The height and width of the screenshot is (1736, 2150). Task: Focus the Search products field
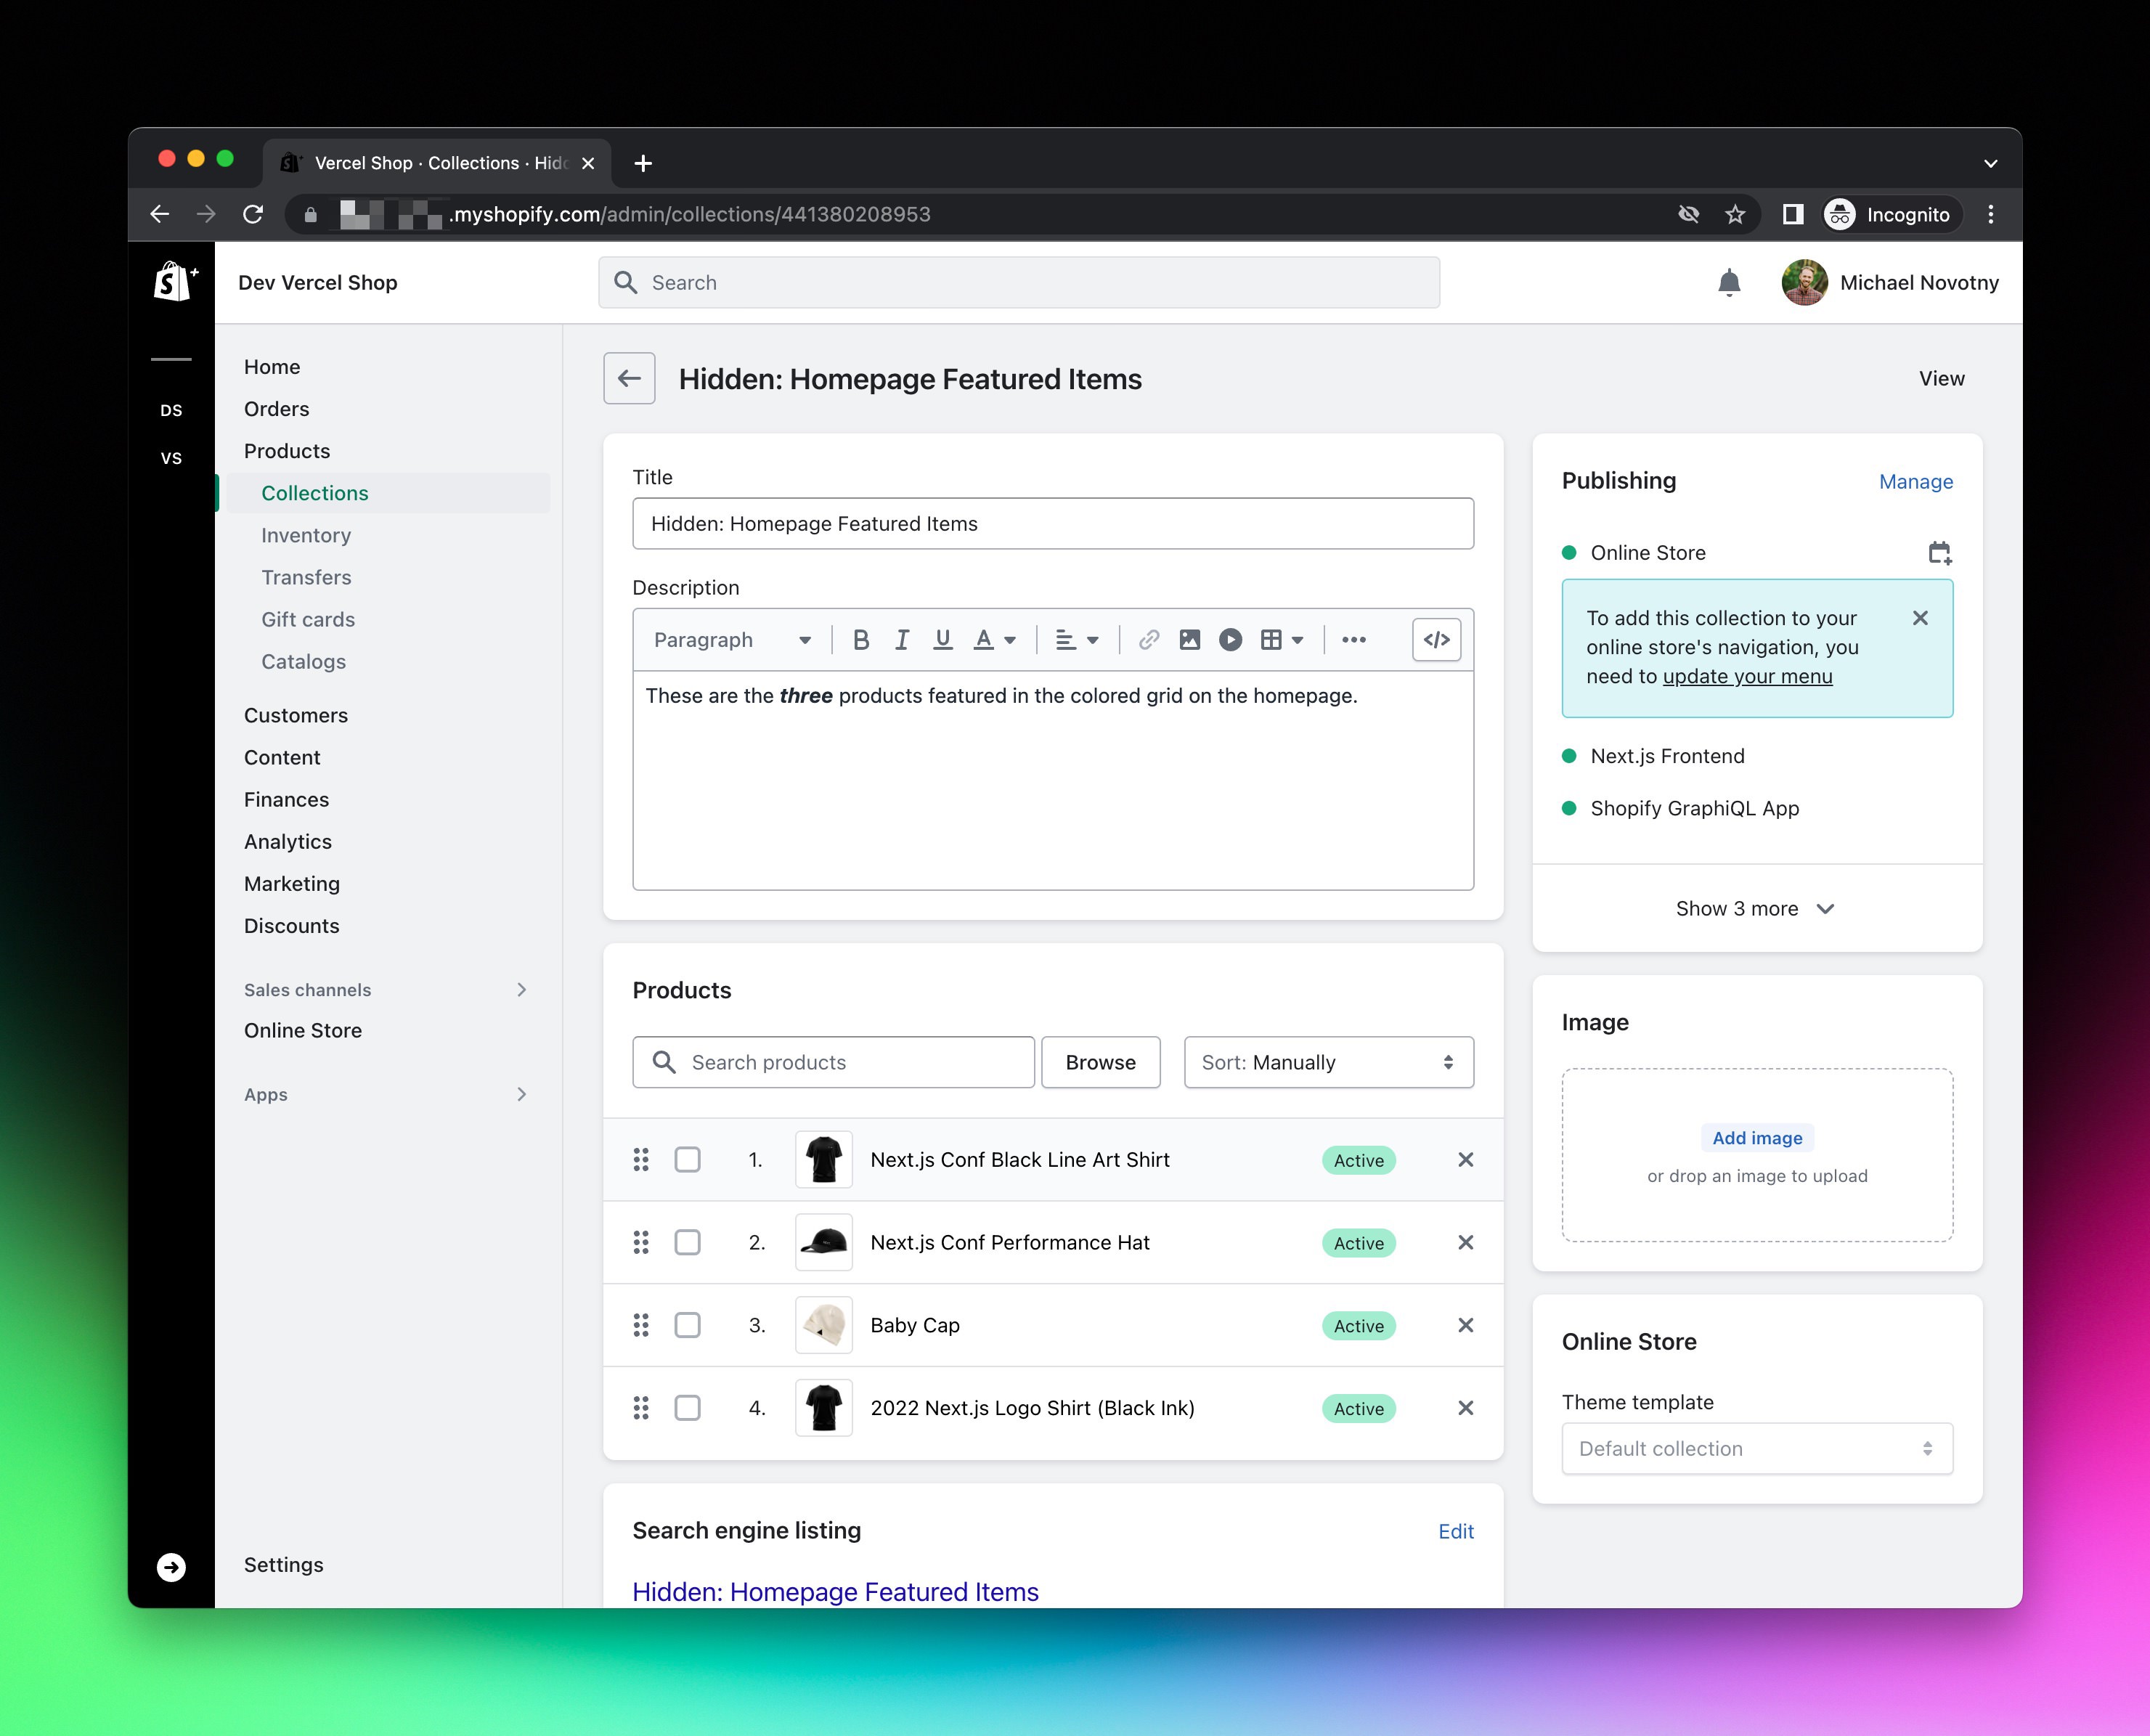point(834,1062)
